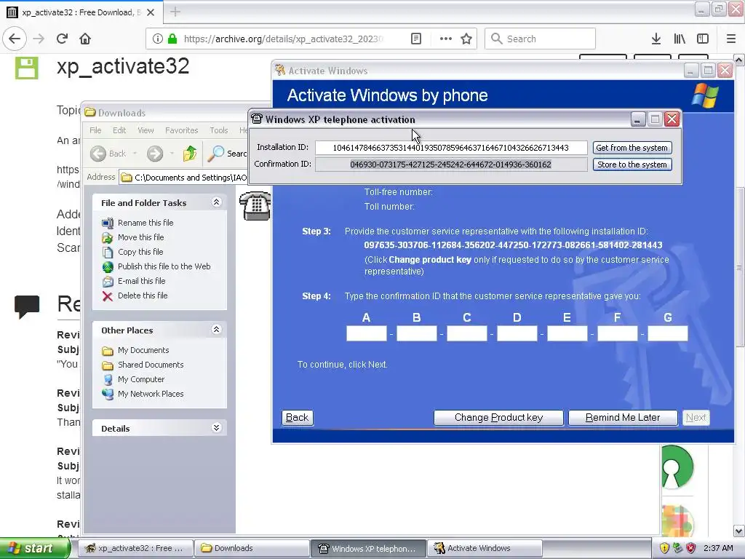The image size is (745, 559).
Task: Open Back history dropdown arrow in Downloads
Action: pyautogui.click(x=135, y=153)
